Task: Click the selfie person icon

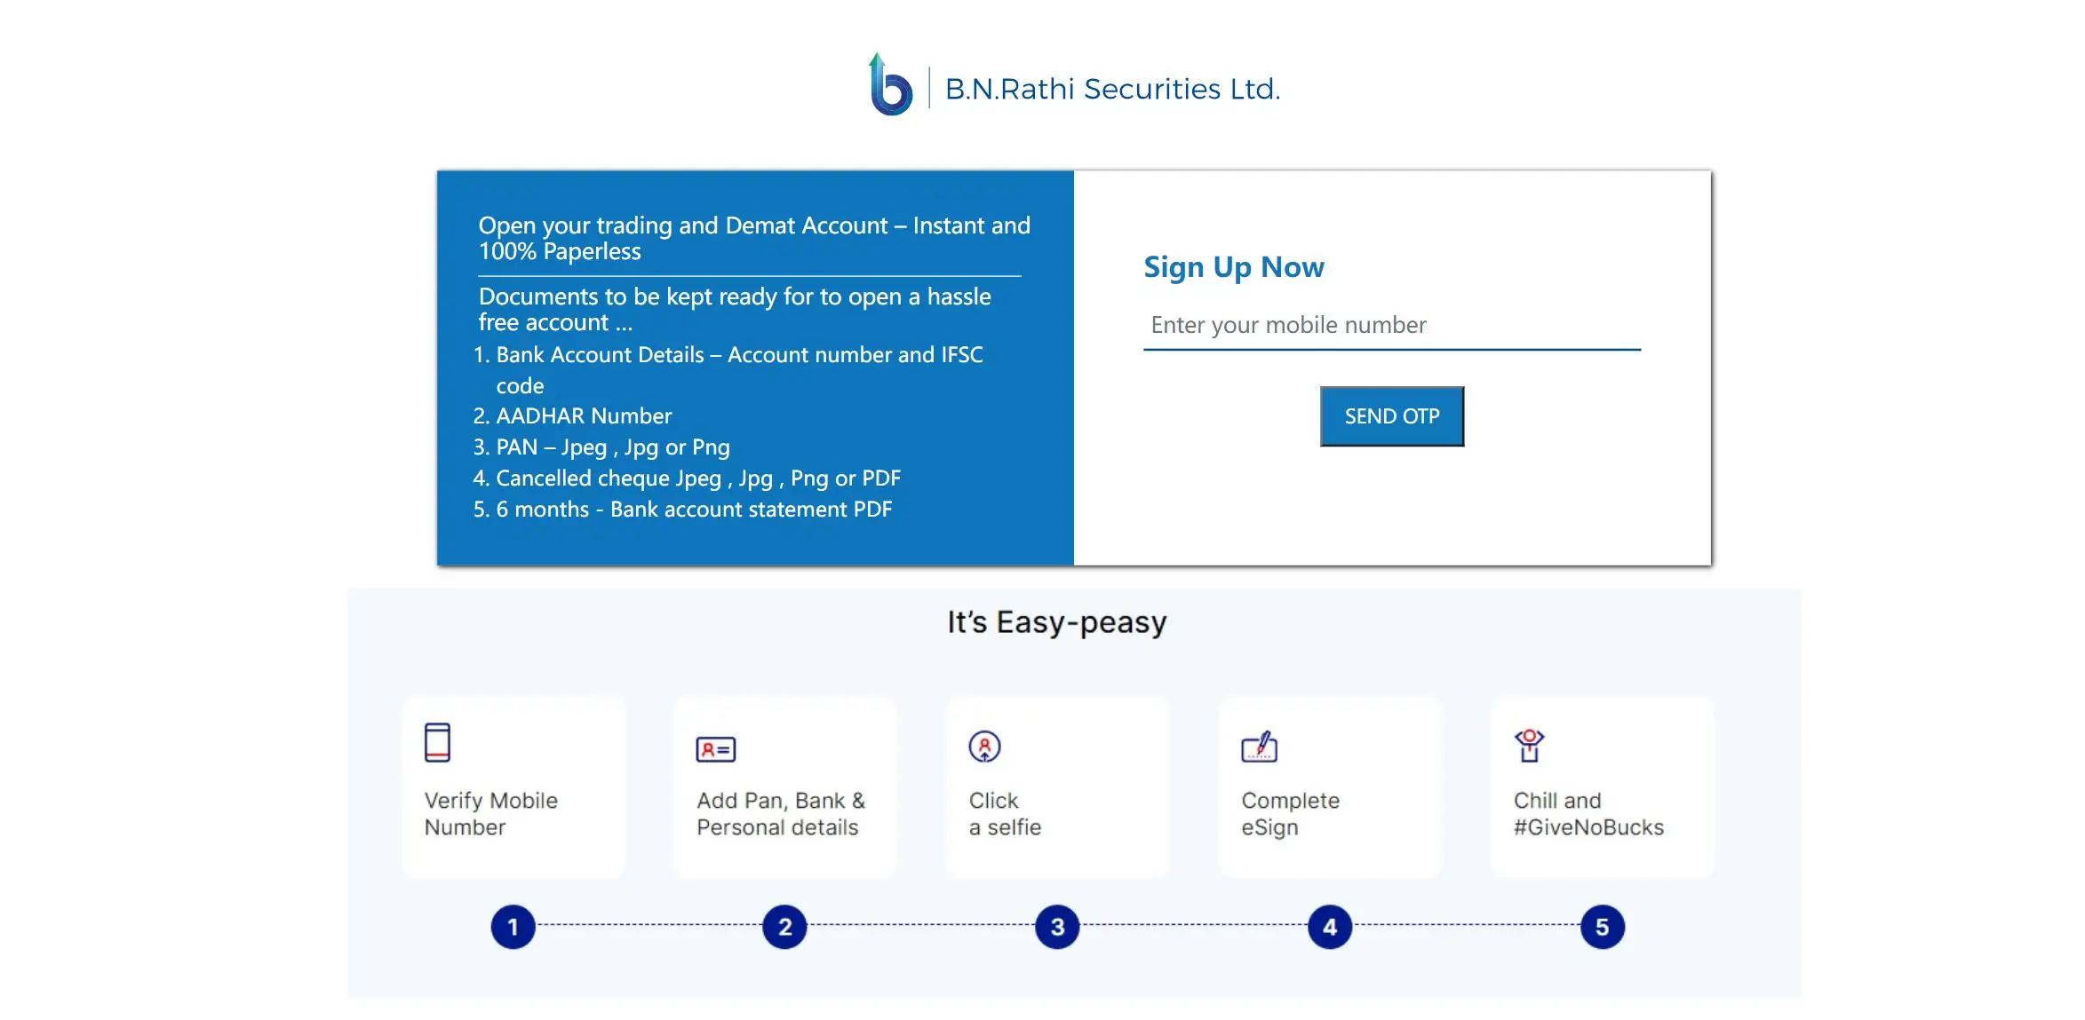Action: [x=984, y=747]
